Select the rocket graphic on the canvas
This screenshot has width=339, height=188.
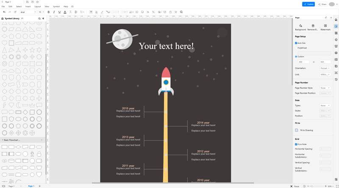(166, 81)
